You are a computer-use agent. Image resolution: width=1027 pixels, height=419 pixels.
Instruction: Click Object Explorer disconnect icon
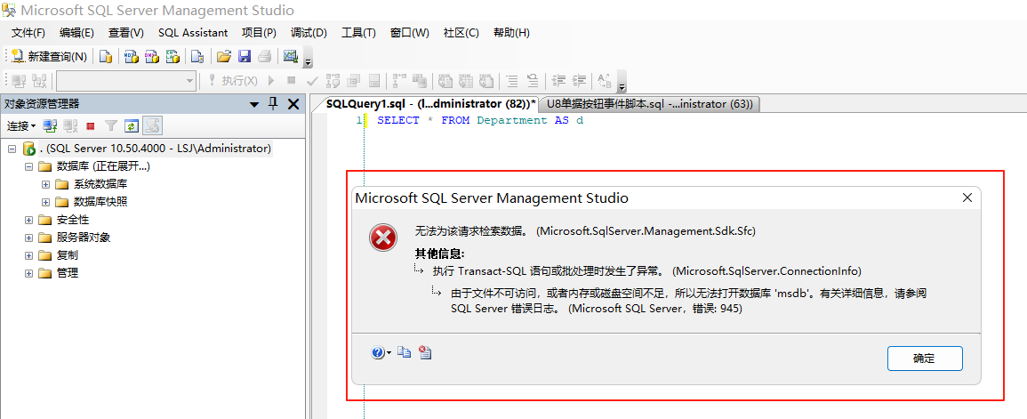[70, 125]
